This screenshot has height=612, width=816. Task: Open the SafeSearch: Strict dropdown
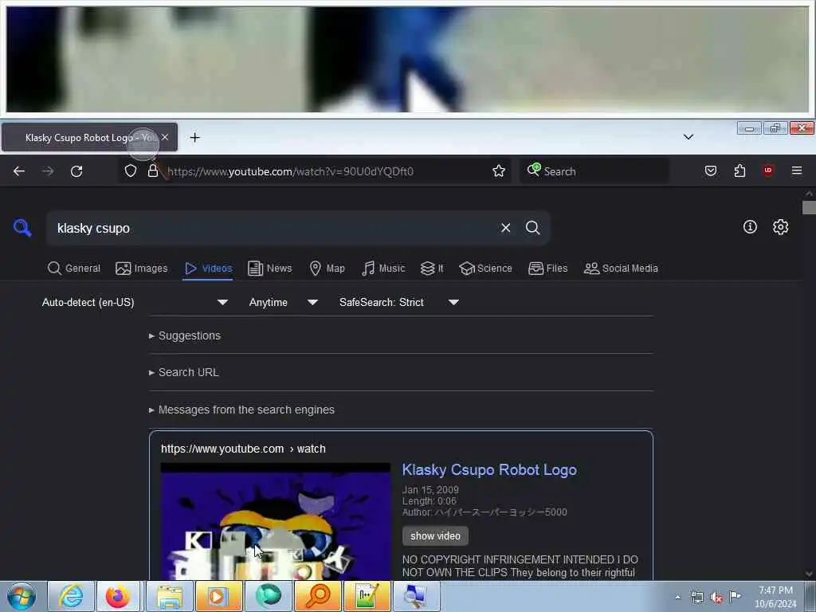pos(399,302)
